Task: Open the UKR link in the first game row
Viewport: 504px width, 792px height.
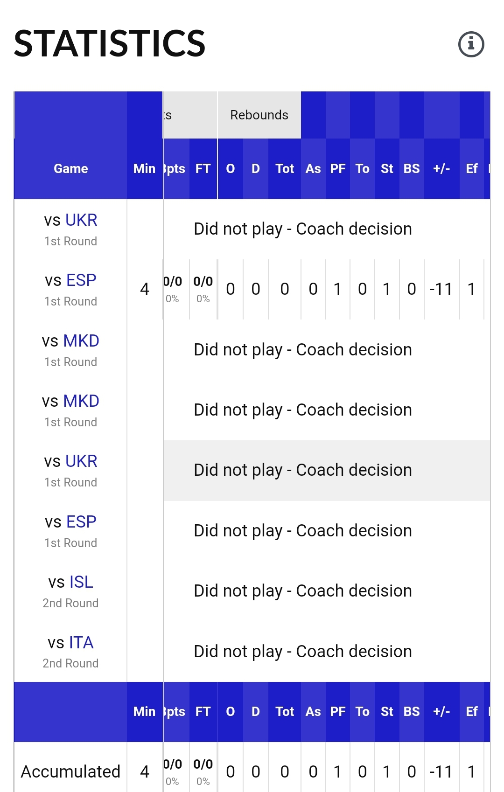Action: [x=81, y=220]
